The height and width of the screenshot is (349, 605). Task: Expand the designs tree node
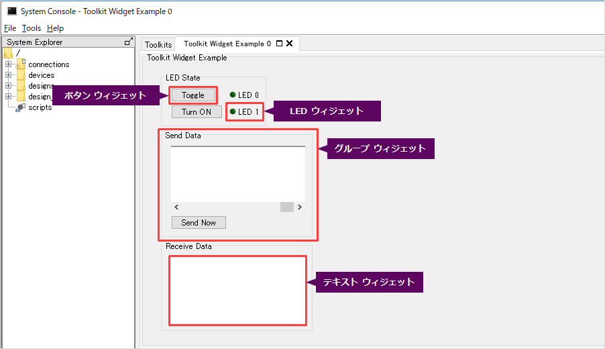(x=8, y=86)
